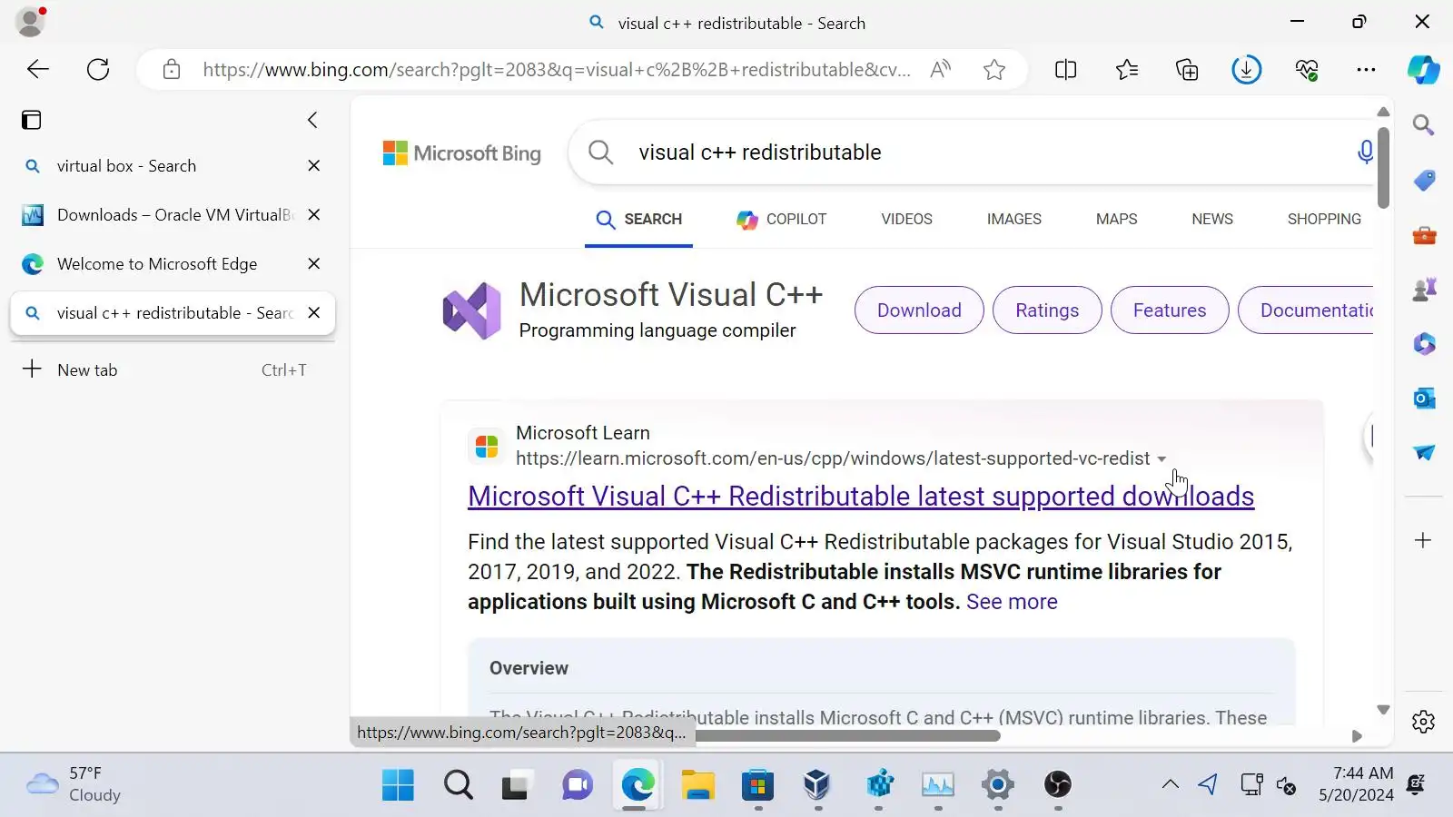The width and height of the screenshot is (1453, 817).
Task: Select the SEARCH results tab
Action: (639, 219)
